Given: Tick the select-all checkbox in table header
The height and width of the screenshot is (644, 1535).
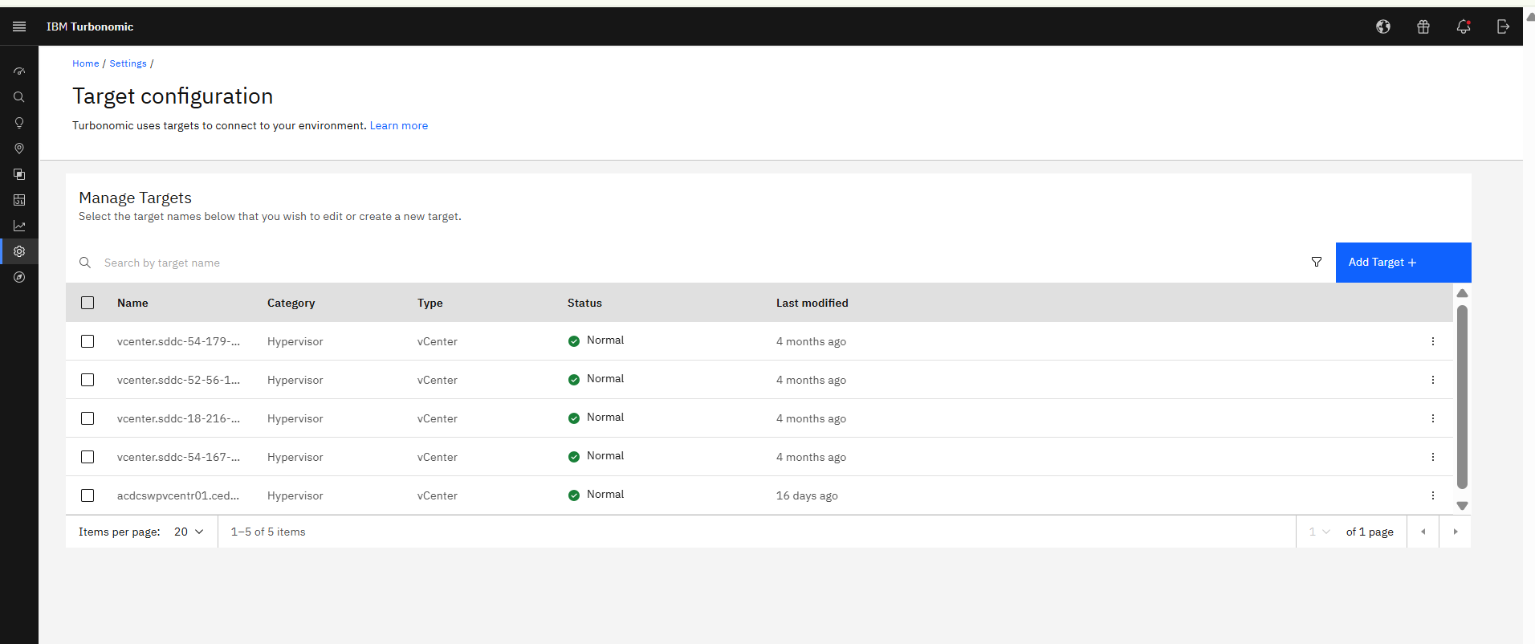Looking at the screenshot, I should tap(88, 303).
